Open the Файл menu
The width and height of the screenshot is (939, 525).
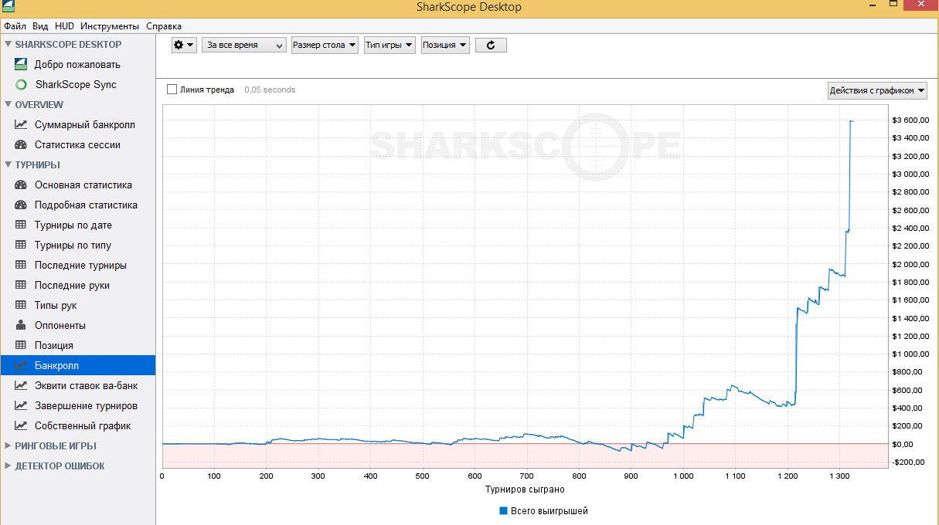(x=15, y=25)
